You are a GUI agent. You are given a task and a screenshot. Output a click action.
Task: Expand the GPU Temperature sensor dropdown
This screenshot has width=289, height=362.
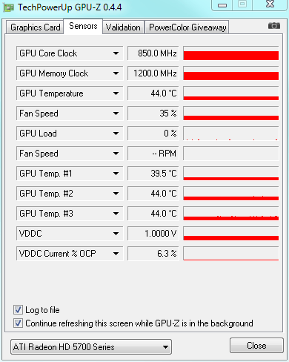[x=116, y=93]
